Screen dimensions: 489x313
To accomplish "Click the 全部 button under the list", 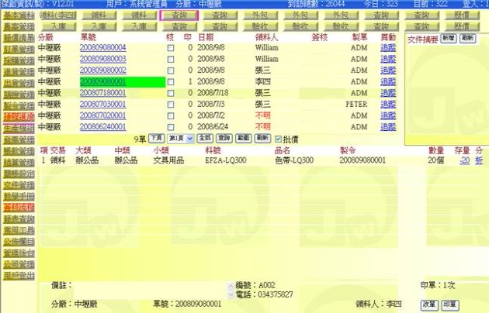I will point(203,137).
